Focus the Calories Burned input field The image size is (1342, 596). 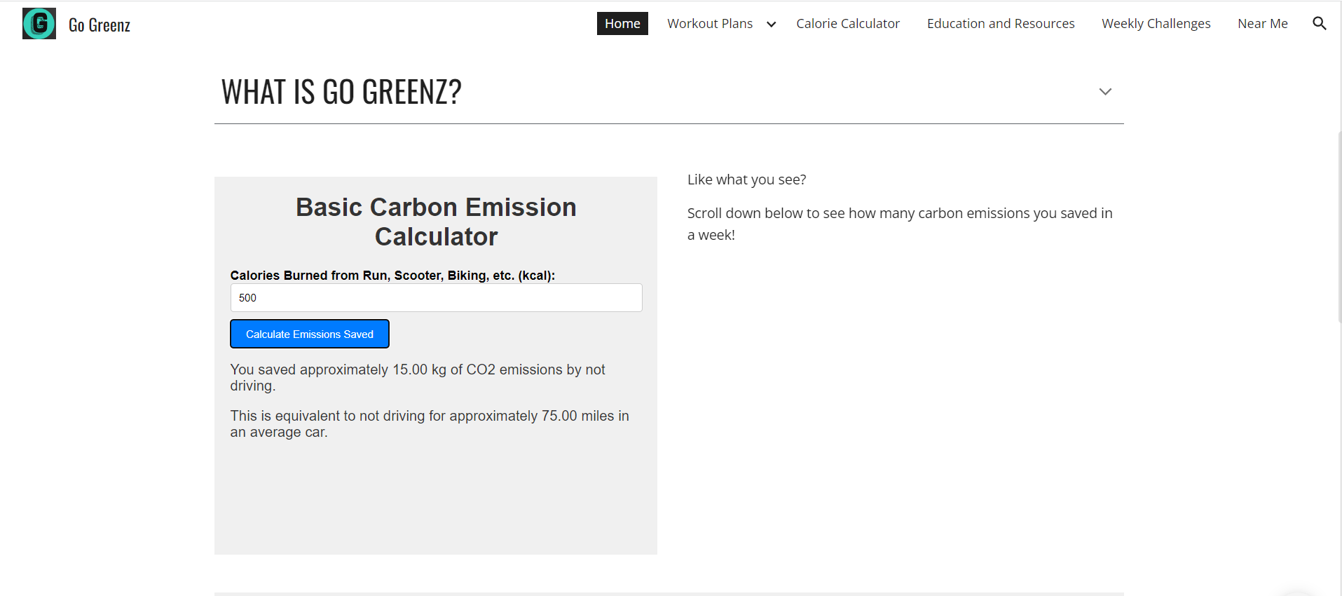pos(436,298)
